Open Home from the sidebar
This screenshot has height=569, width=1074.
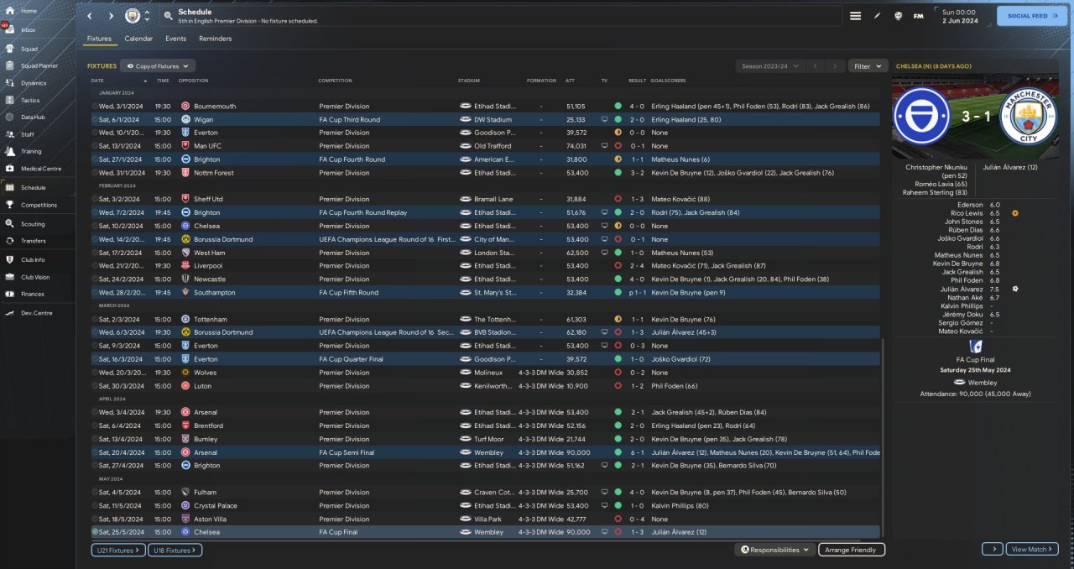(29, 11)
